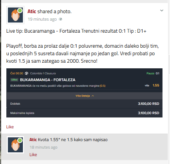Click the Uživo live badge
The width and height of the screenshot is (170, 164).
point(14,80)
